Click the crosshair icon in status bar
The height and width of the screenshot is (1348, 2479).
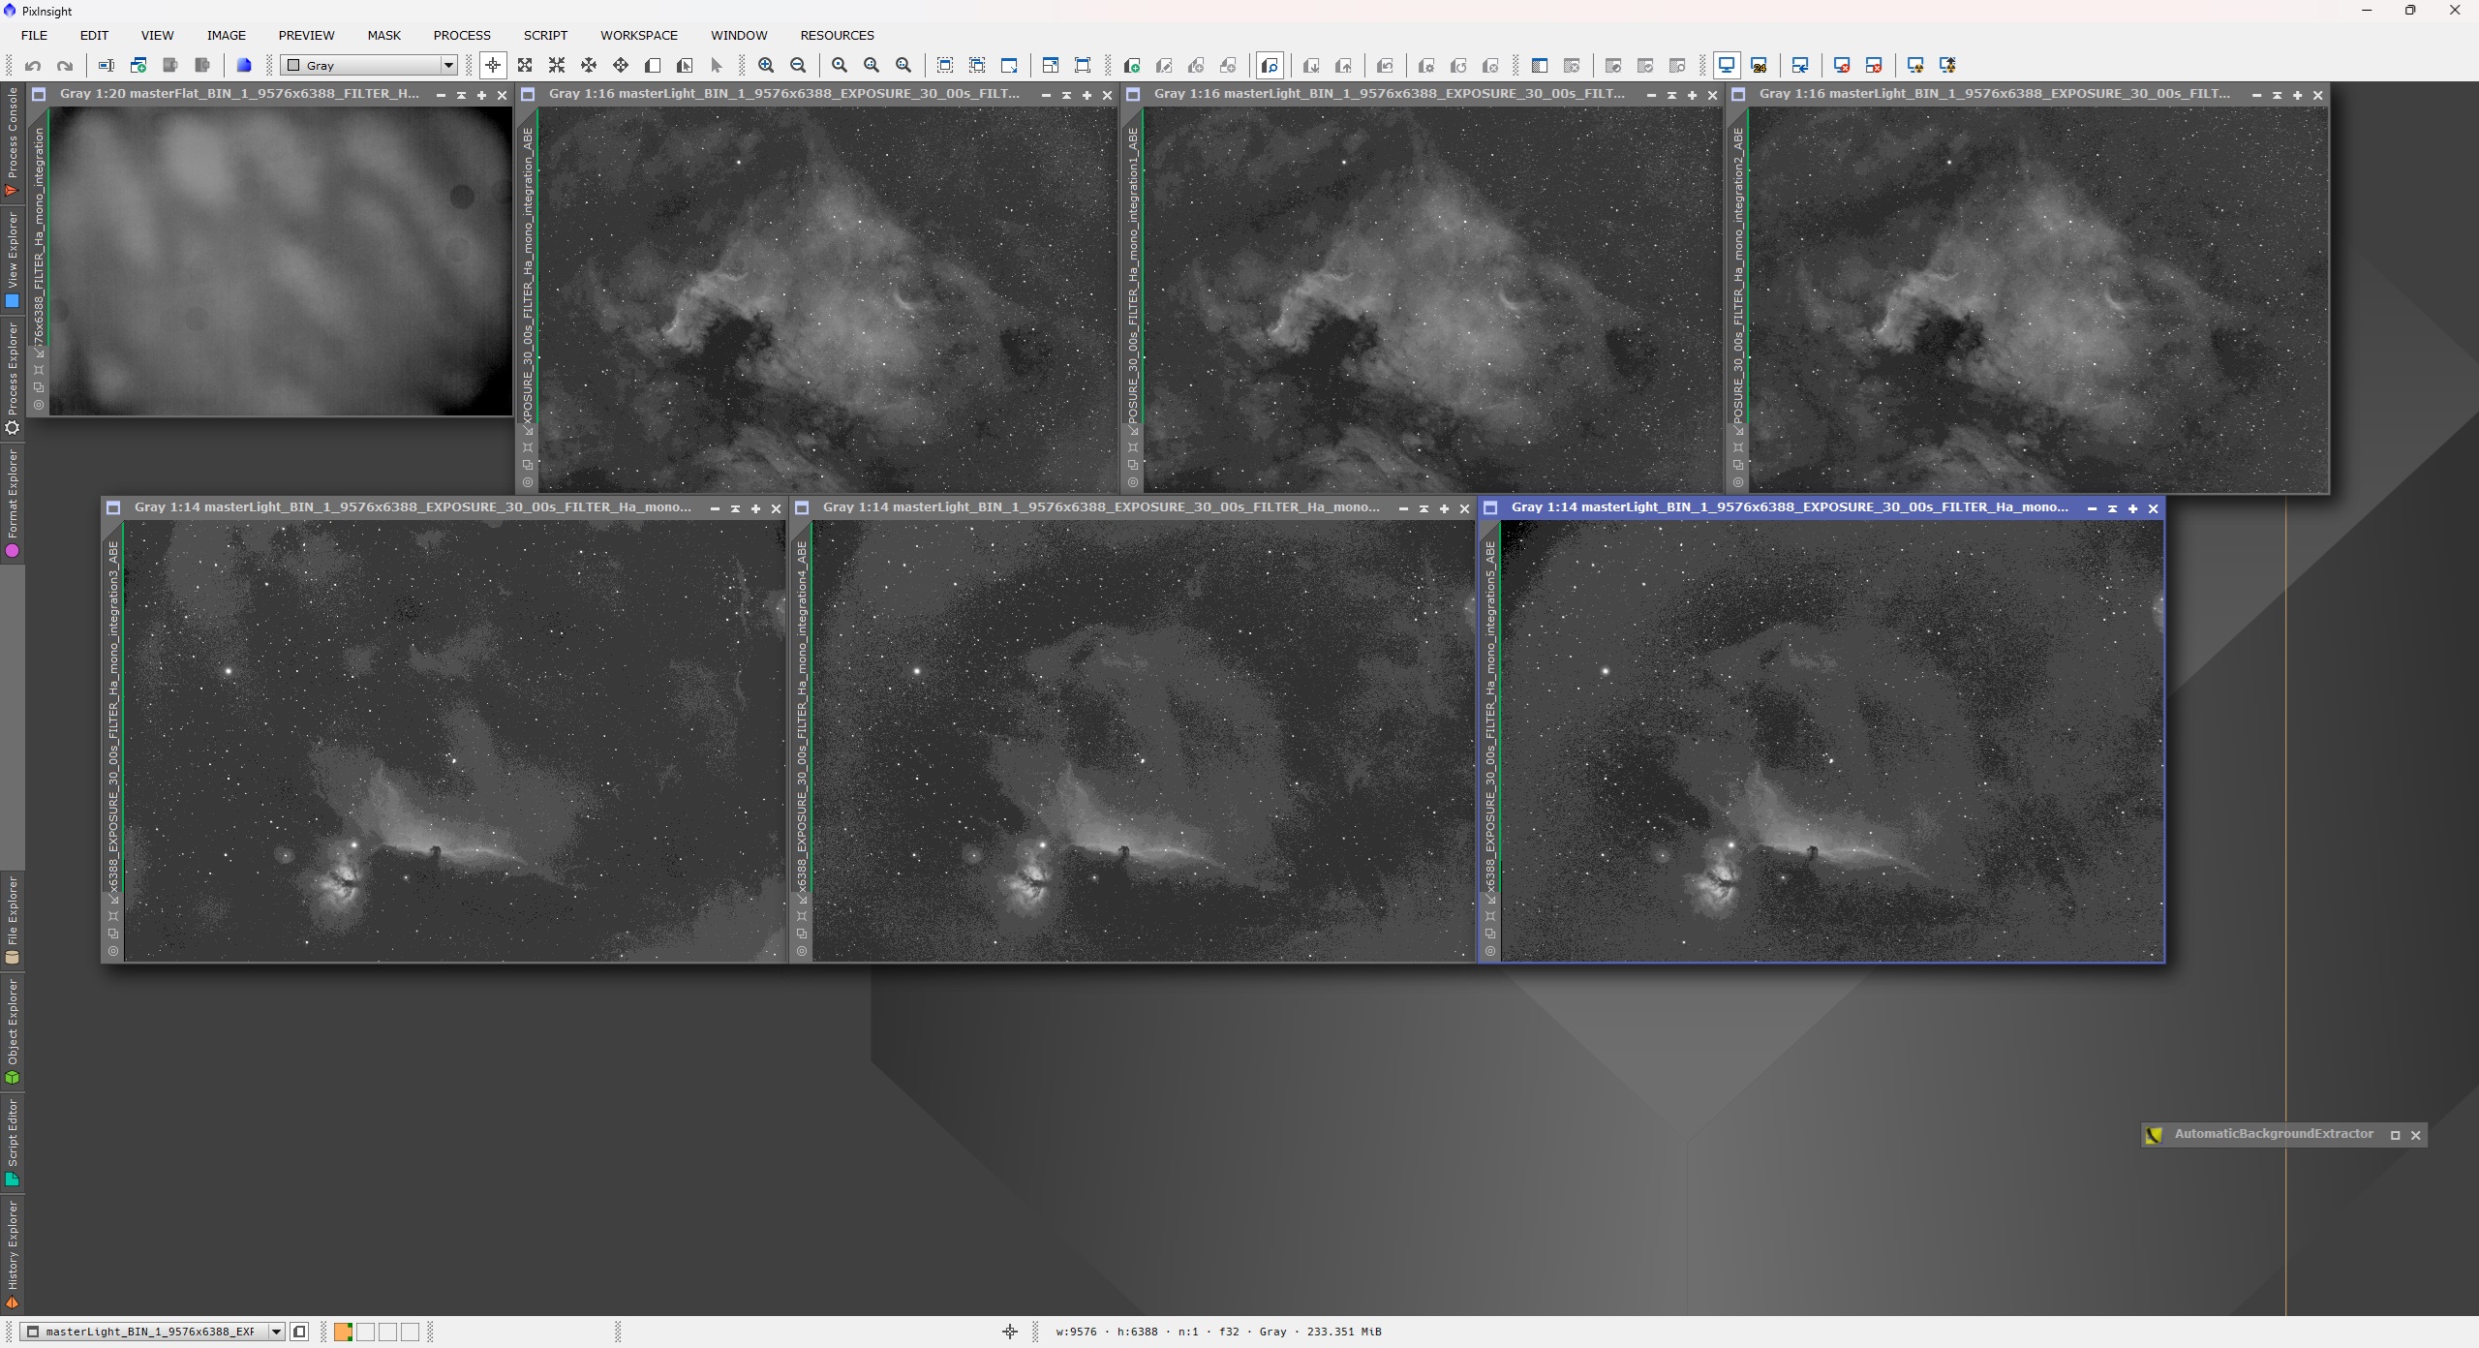point(1009,1332)
